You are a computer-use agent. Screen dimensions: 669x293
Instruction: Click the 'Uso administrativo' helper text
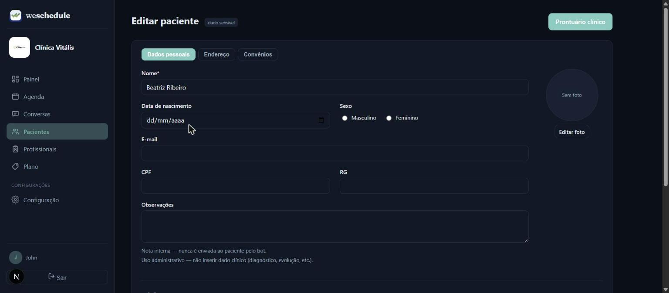pos(227,260)
